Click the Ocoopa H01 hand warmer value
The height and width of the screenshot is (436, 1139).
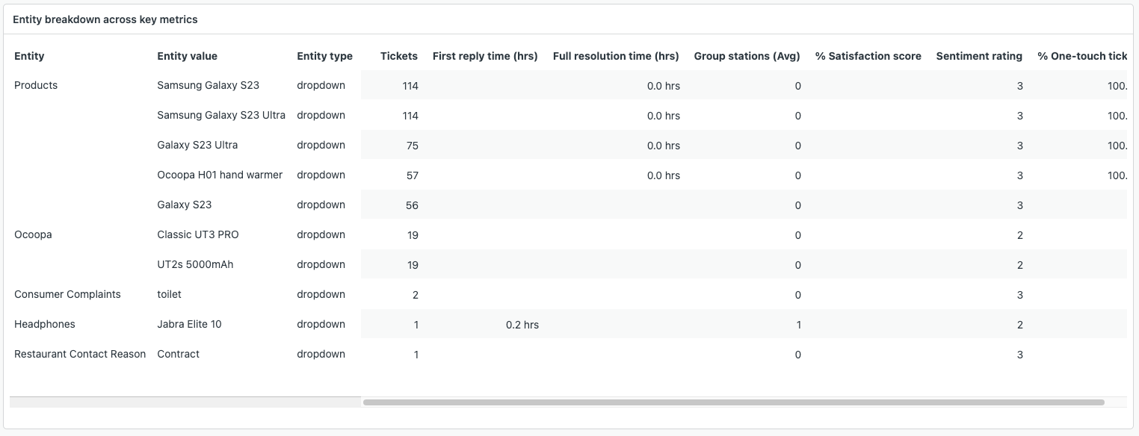[x=220, y=175]
